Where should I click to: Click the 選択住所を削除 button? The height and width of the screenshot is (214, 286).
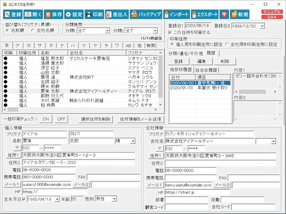click(96, 119)
